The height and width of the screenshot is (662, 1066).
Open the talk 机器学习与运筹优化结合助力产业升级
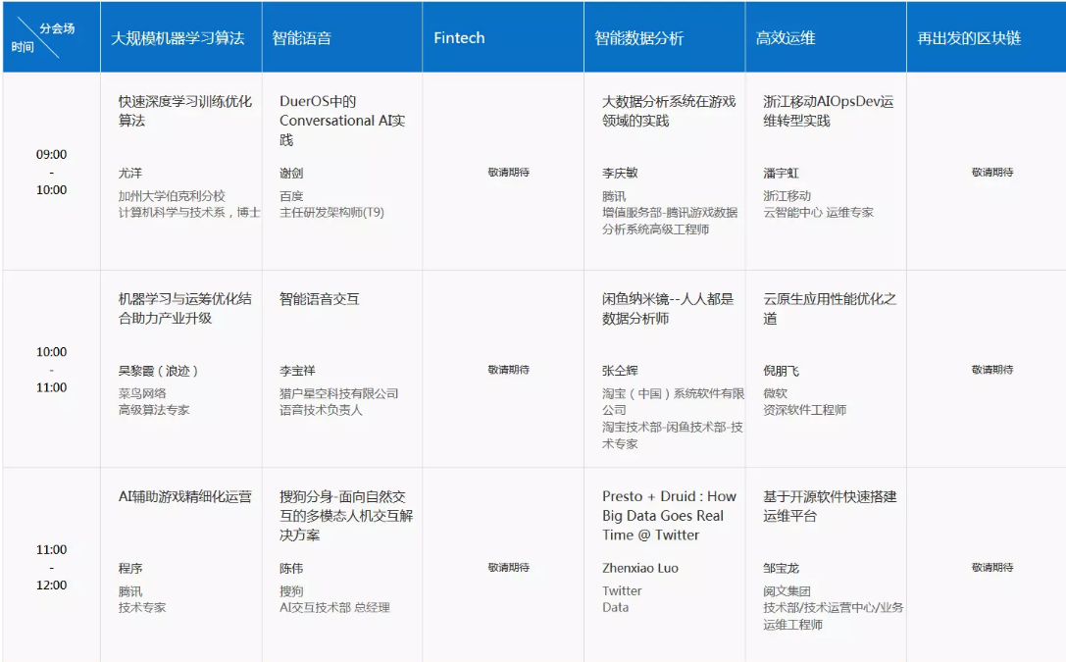185,308
